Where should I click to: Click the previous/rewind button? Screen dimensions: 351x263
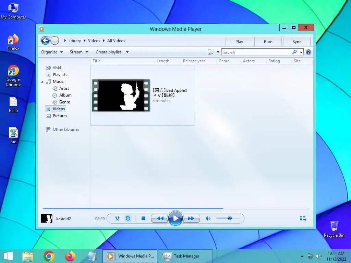point(160,218)
